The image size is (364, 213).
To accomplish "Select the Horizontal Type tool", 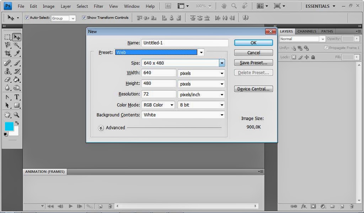I will click(17, 97).
